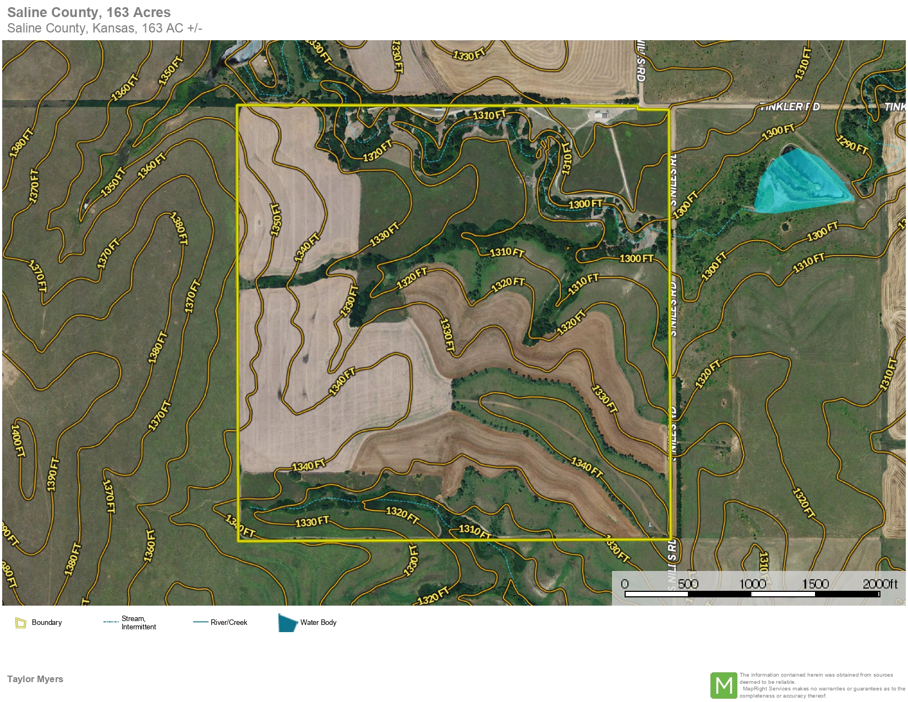908x702 pixels.
Task: Click the 1390 FT contour label
Action: pyautogui.click(x=52, y=474)
